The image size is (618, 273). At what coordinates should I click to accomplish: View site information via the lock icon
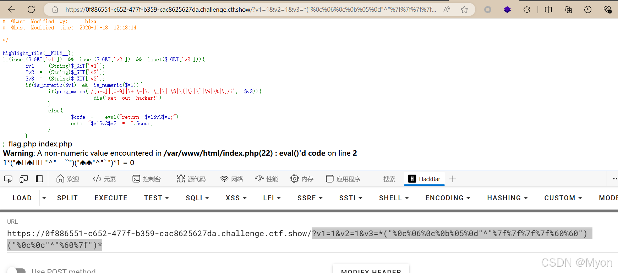[x=55, y=10]
